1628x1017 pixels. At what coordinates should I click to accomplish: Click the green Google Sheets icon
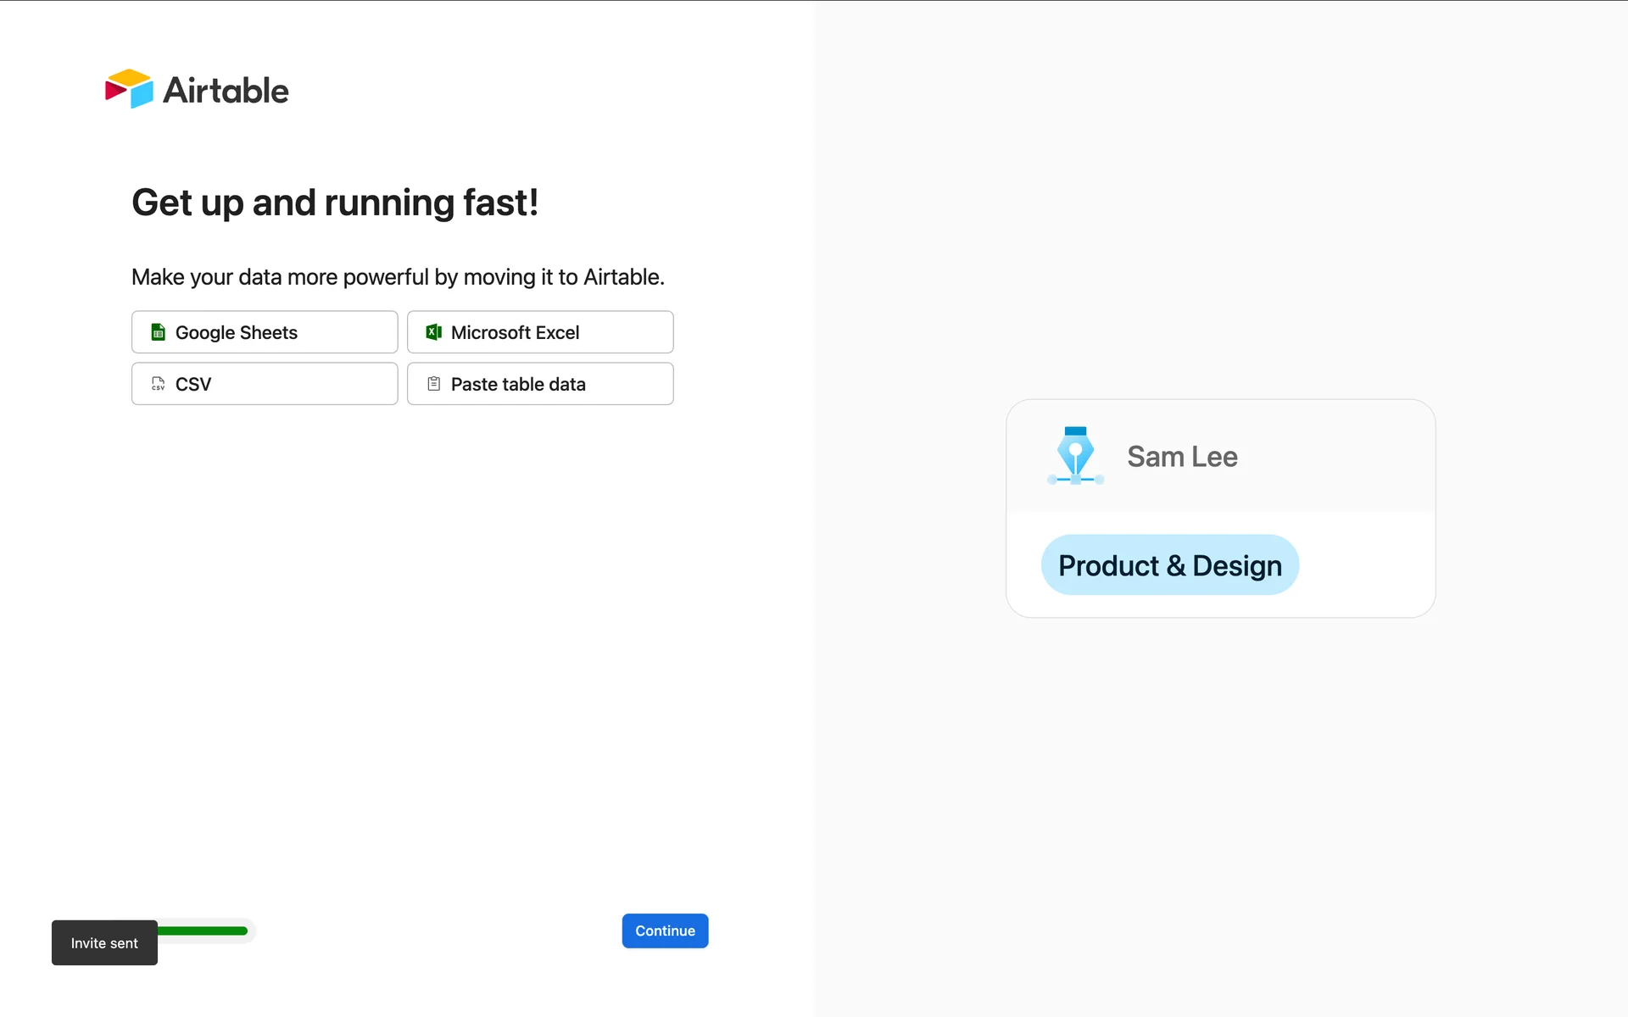pyautogui.click(x=158, y=332)
